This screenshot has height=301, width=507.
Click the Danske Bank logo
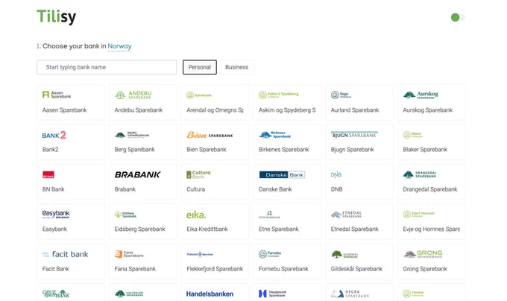282,175
